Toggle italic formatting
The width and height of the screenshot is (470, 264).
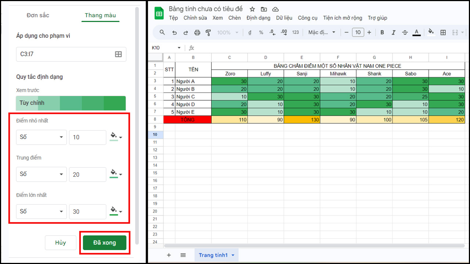[393, 32]
